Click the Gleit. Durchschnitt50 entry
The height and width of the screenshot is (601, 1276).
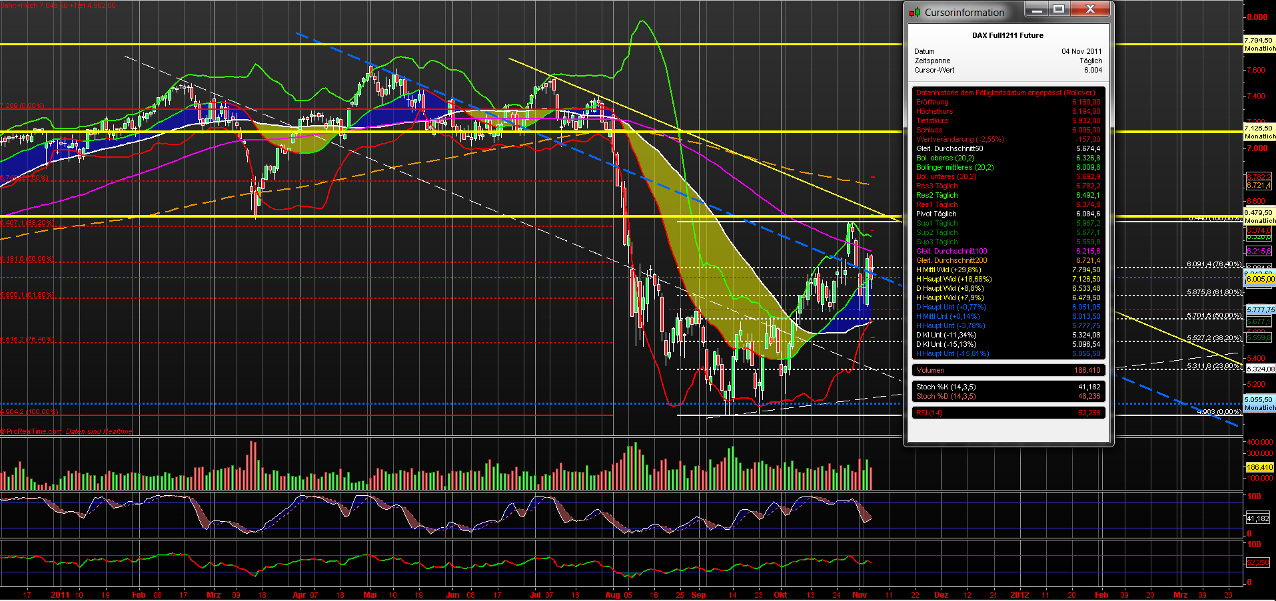coord(950,148)
